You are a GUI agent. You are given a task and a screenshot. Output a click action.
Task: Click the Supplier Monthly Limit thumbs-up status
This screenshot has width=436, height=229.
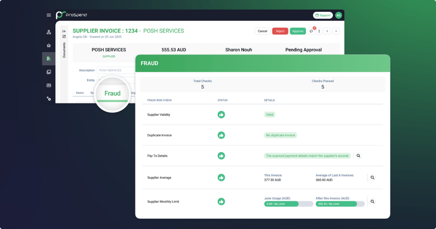coord(221,201)
